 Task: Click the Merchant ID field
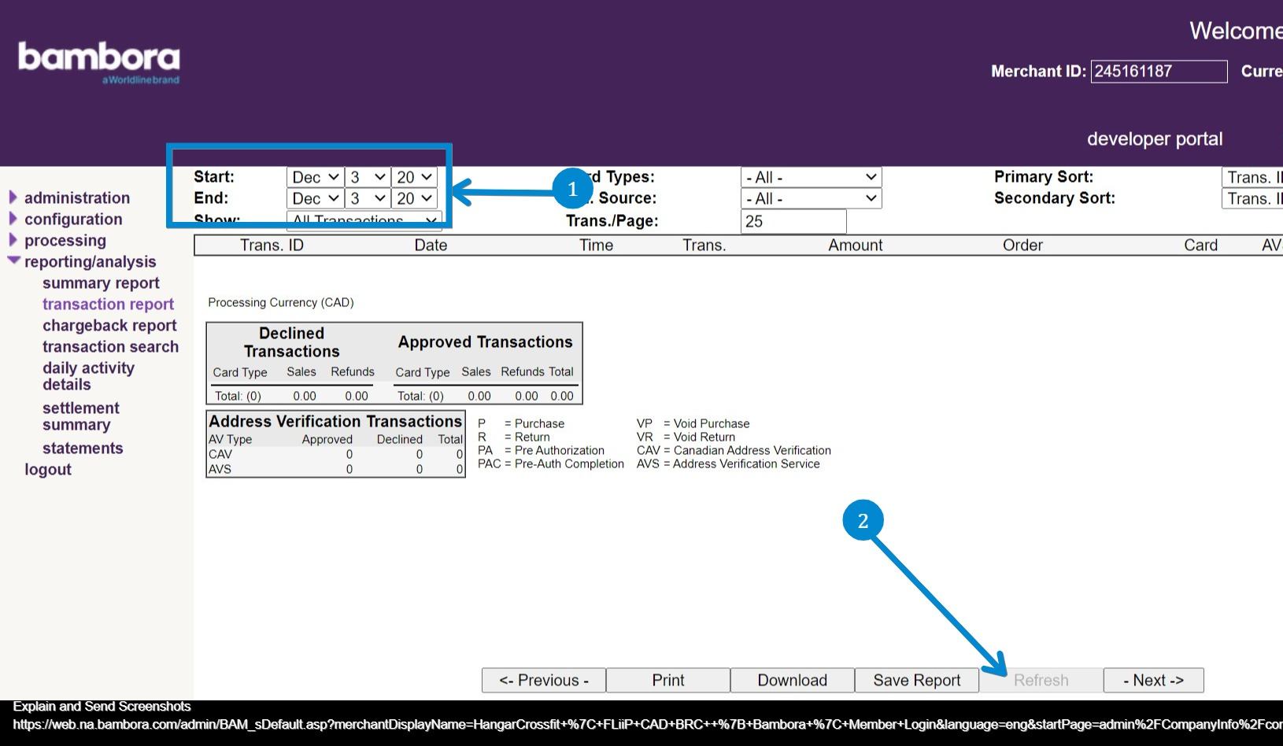tap(1158, 72)
